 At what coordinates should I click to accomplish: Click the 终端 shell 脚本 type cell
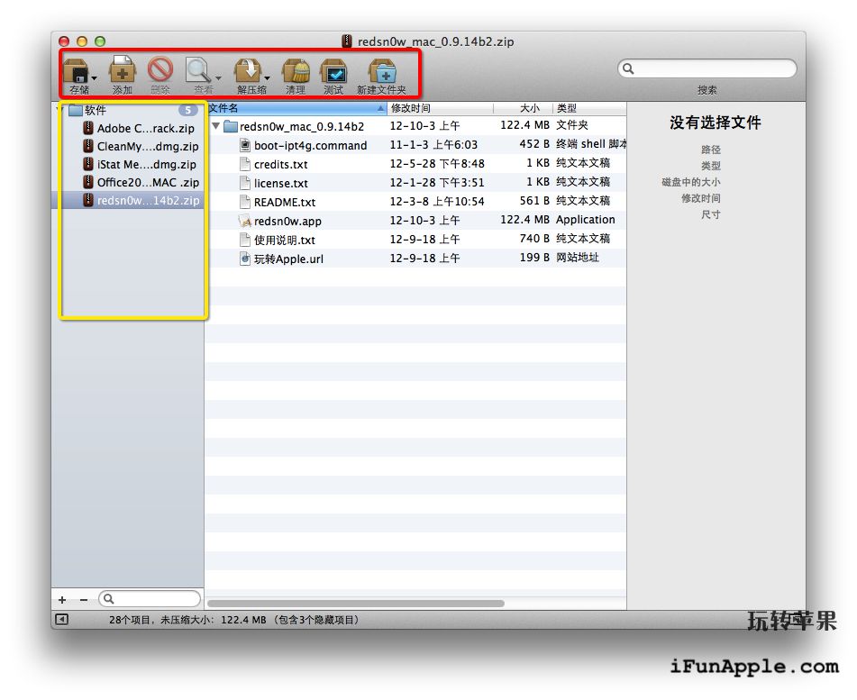[x=591, y=144]
